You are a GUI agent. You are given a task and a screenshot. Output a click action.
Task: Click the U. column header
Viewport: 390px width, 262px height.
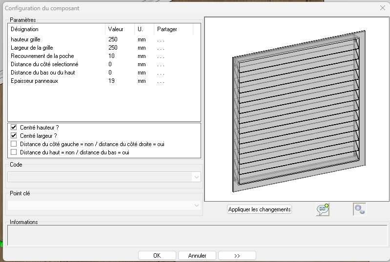coord(144,29)
